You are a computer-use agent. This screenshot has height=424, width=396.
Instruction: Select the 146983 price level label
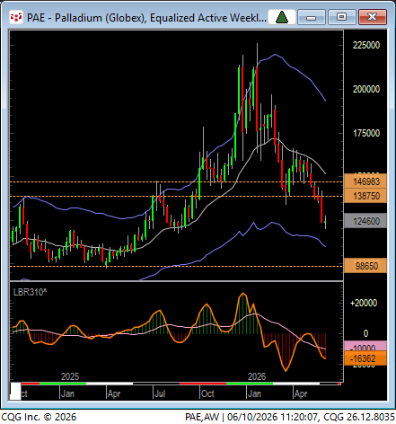point(365,181)
